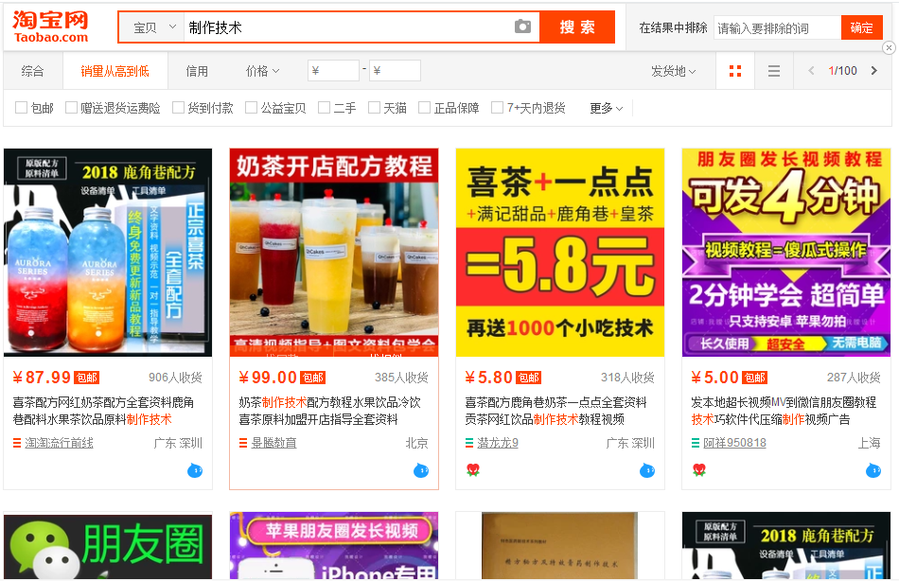Click the 1/100 page indicator
Image resolution: width=899 pixels, height=581 pixels.
(843, 71)
